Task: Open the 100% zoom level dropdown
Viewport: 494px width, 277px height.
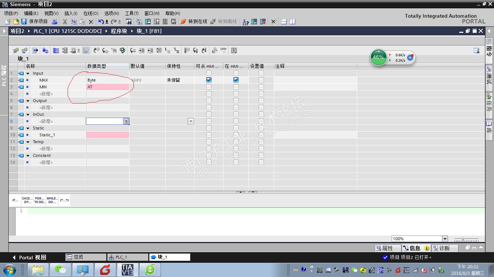Action: [x=445, y=239]
